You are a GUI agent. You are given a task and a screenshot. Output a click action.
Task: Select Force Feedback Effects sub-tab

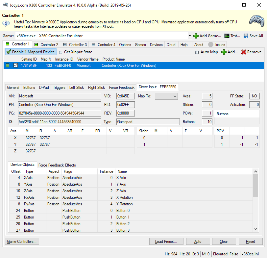click(57, 165)
